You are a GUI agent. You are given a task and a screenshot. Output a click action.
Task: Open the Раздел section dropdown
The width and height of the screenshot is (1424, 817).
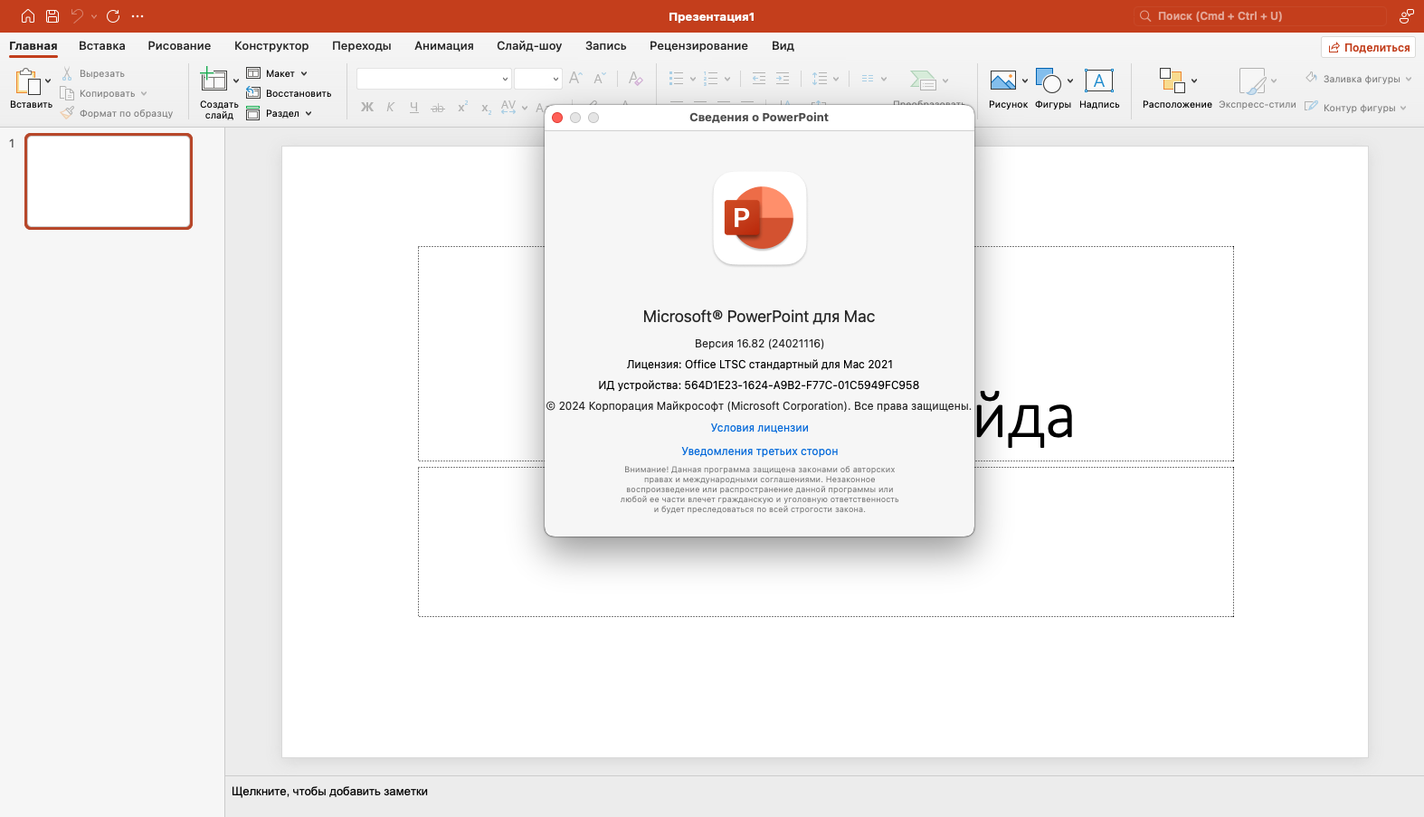click(309, 113)
